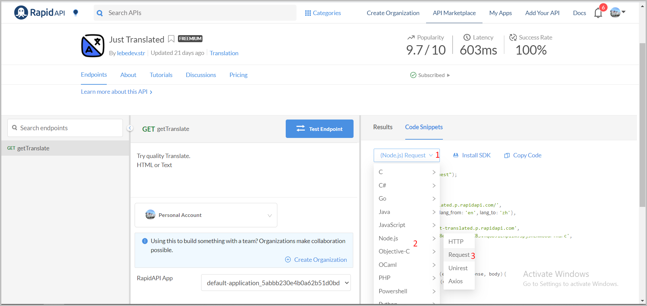Viewport: 647px width, 306px height.
Task: Expand the Powershell submenu
Action: 407,291
